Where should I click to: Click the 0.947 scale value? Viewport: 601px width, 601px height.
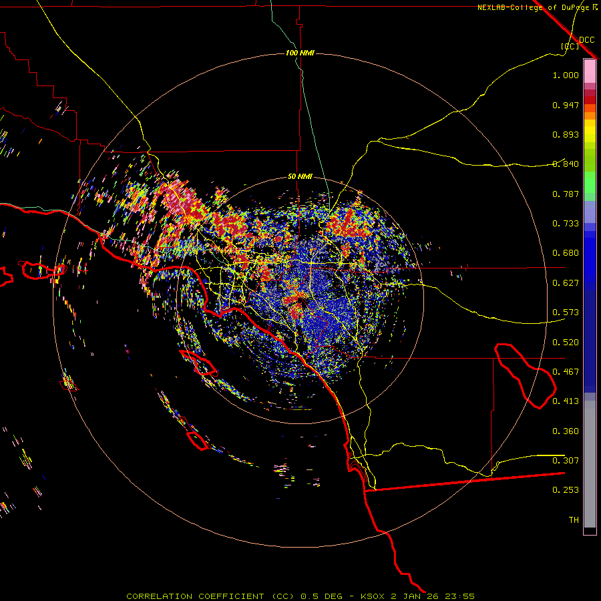tap(566, 105)
